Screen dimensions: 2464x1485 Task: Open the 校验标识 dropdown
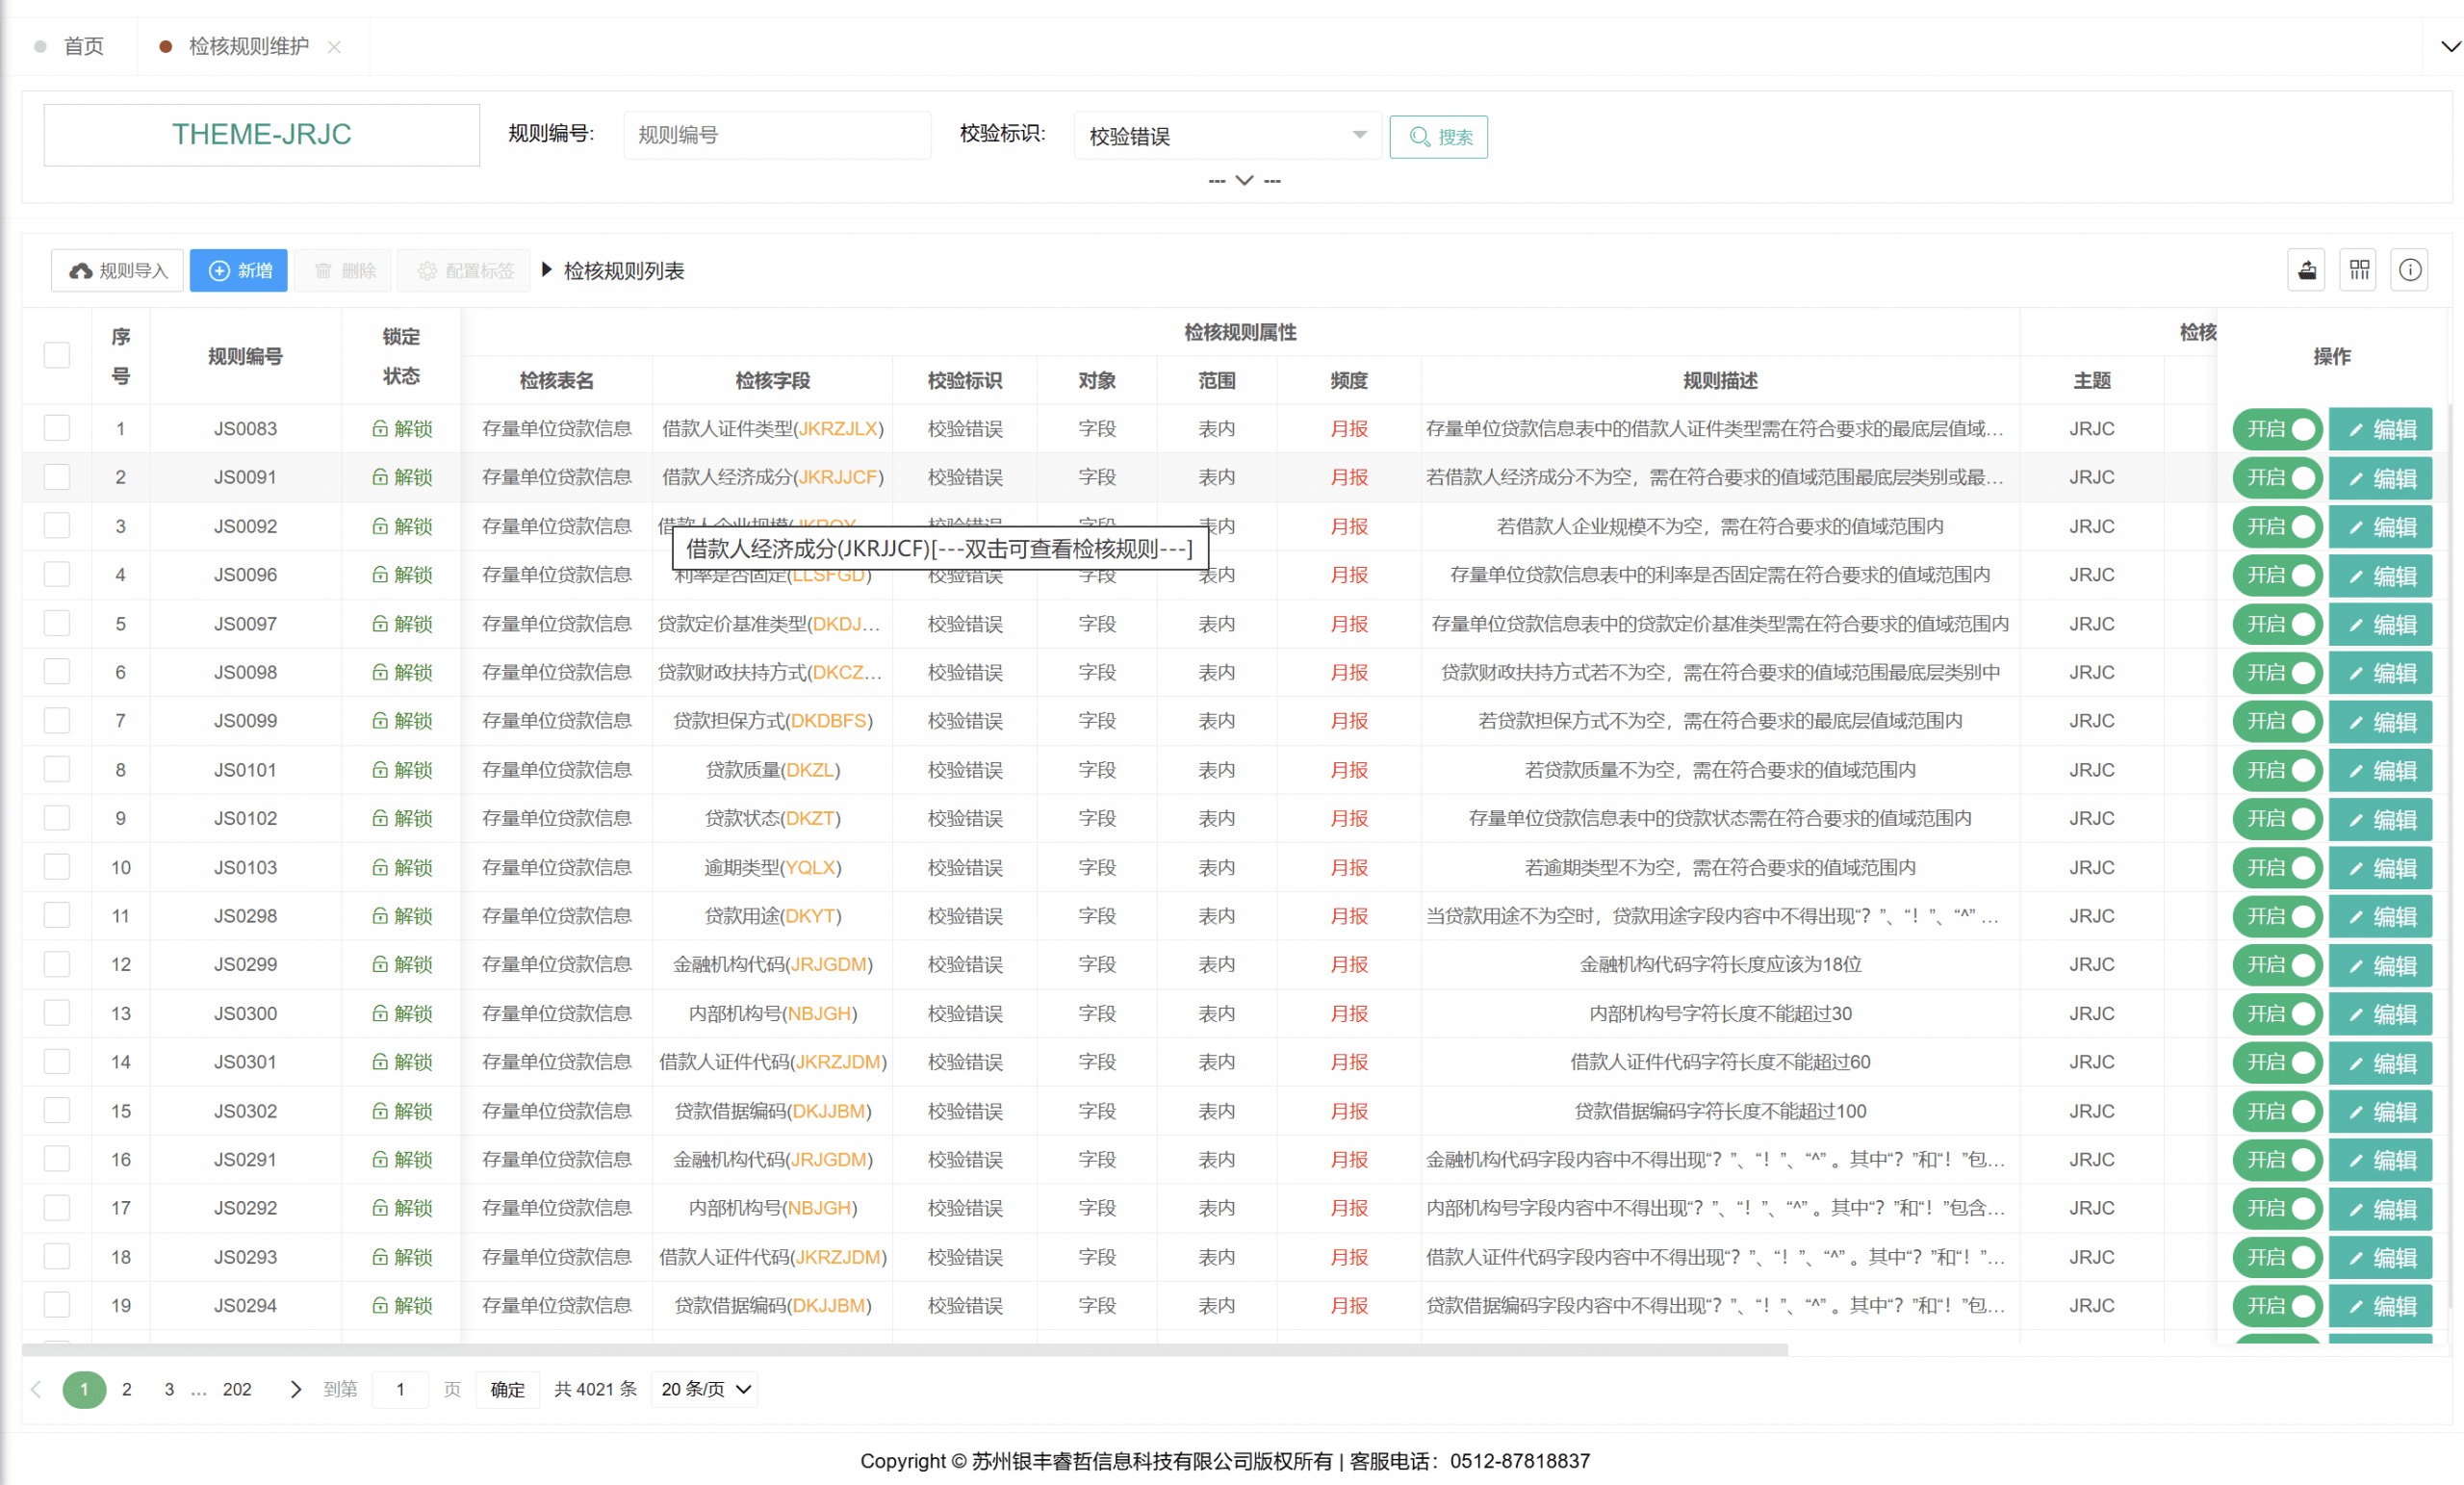click(1227, 136)
